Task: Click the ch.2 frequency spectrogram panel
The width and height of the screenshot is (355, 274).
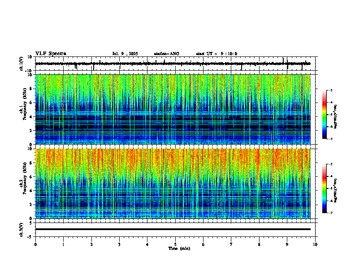Action: (x=173, y=184)
